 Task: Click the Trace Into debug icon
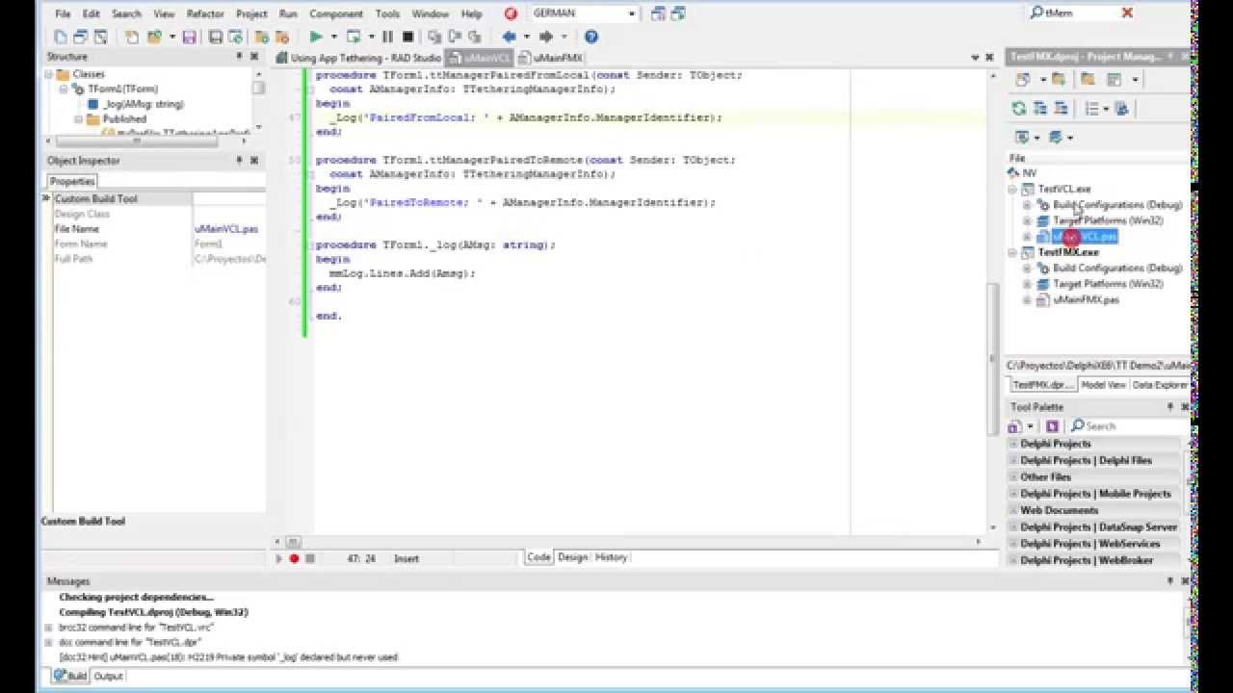pos(434,37)
